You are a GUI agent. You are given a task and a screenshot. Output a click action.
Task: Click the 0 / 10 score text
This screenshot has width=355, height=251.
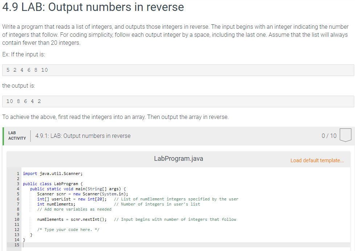click(329, 136)
